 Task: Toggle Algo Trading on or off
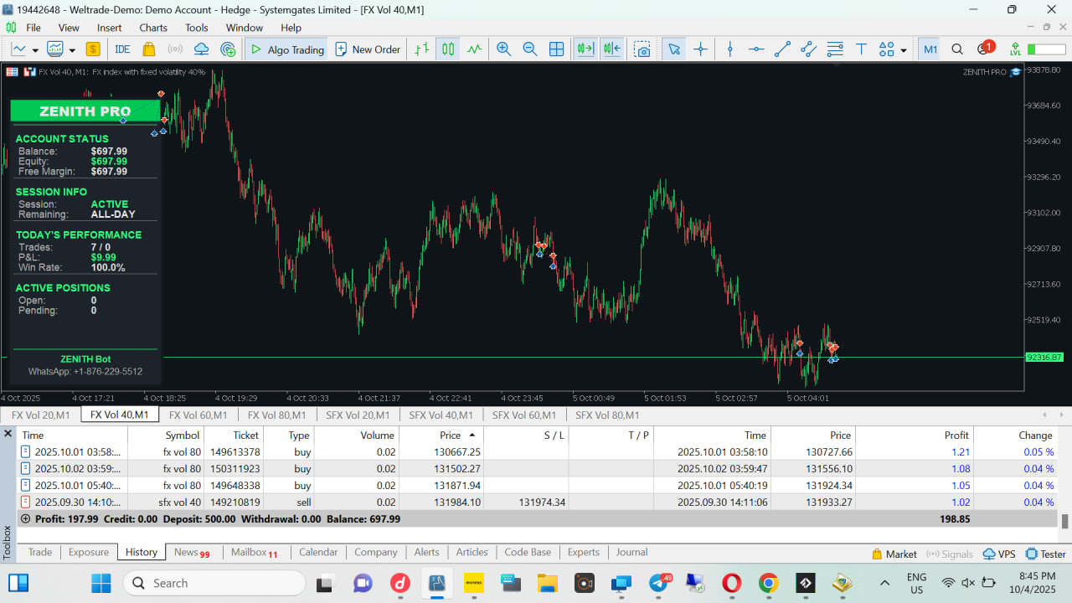click(x=287, y=49)
